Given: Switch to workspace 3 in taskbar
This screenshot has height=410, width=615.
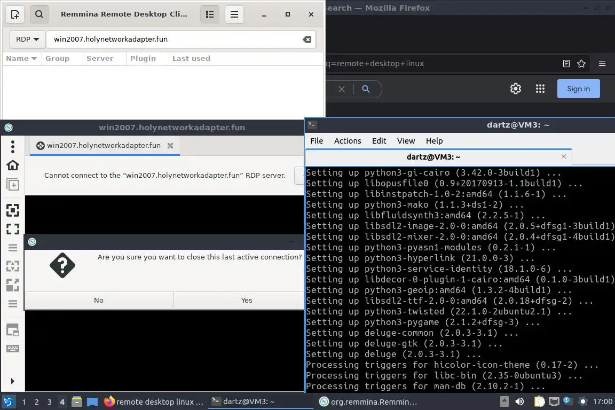Looking at the screenshot, I should coord(50,402).
